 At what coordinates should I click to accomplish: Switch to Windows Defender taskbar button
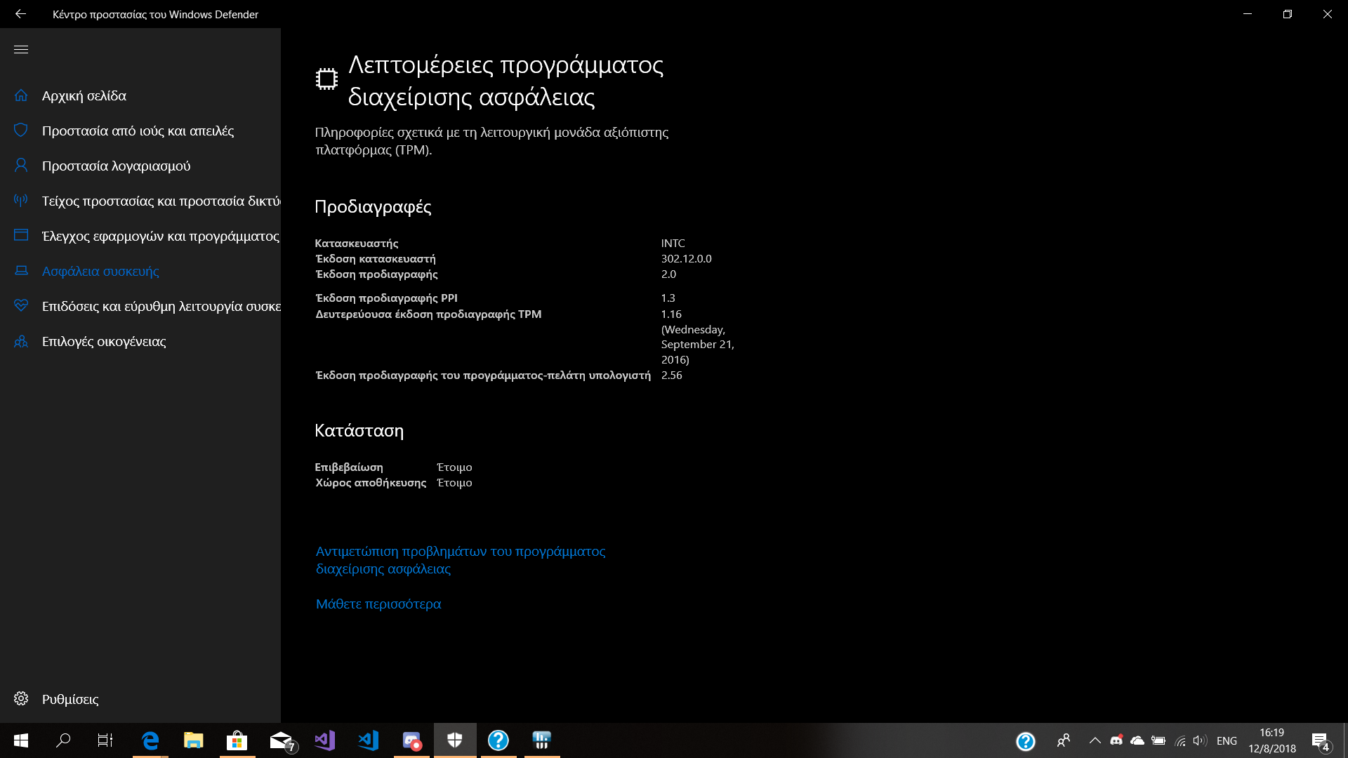455,740
